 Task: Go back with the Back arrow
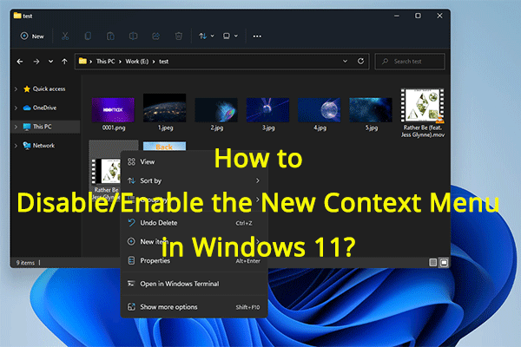click(x=20, y=62)
